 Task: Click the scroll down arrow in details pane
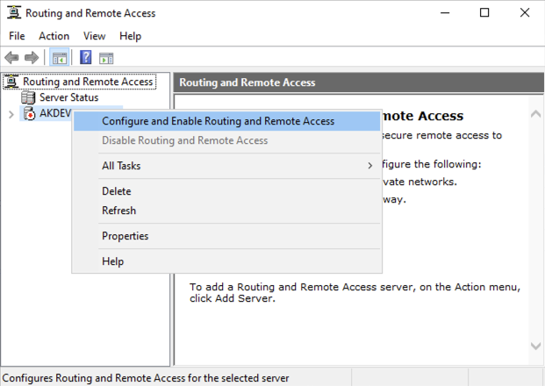pos(535,346)
